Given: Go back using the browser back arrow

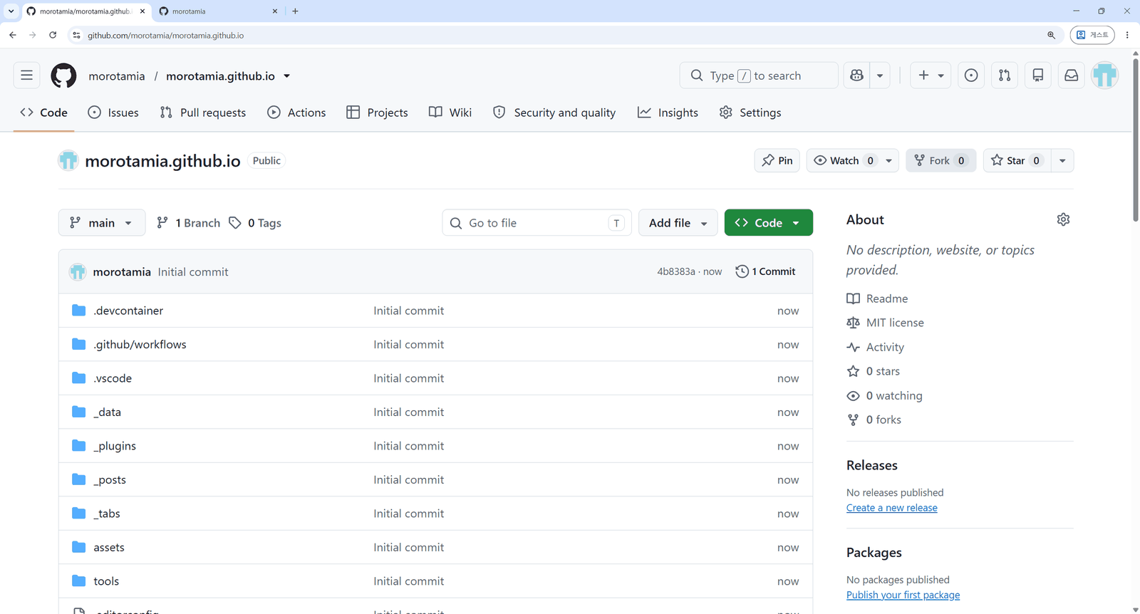Looking at the screenshot, I should 13,35.
